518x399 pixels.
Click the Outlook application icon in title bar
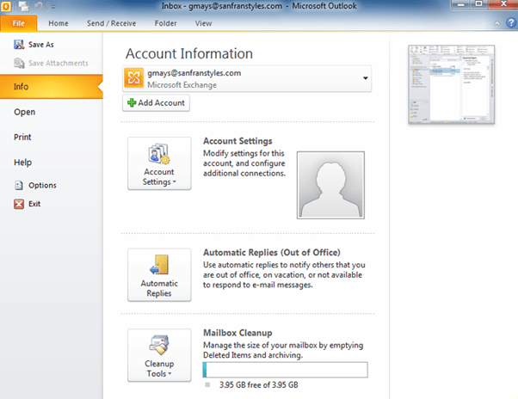[x=8, y=7]
